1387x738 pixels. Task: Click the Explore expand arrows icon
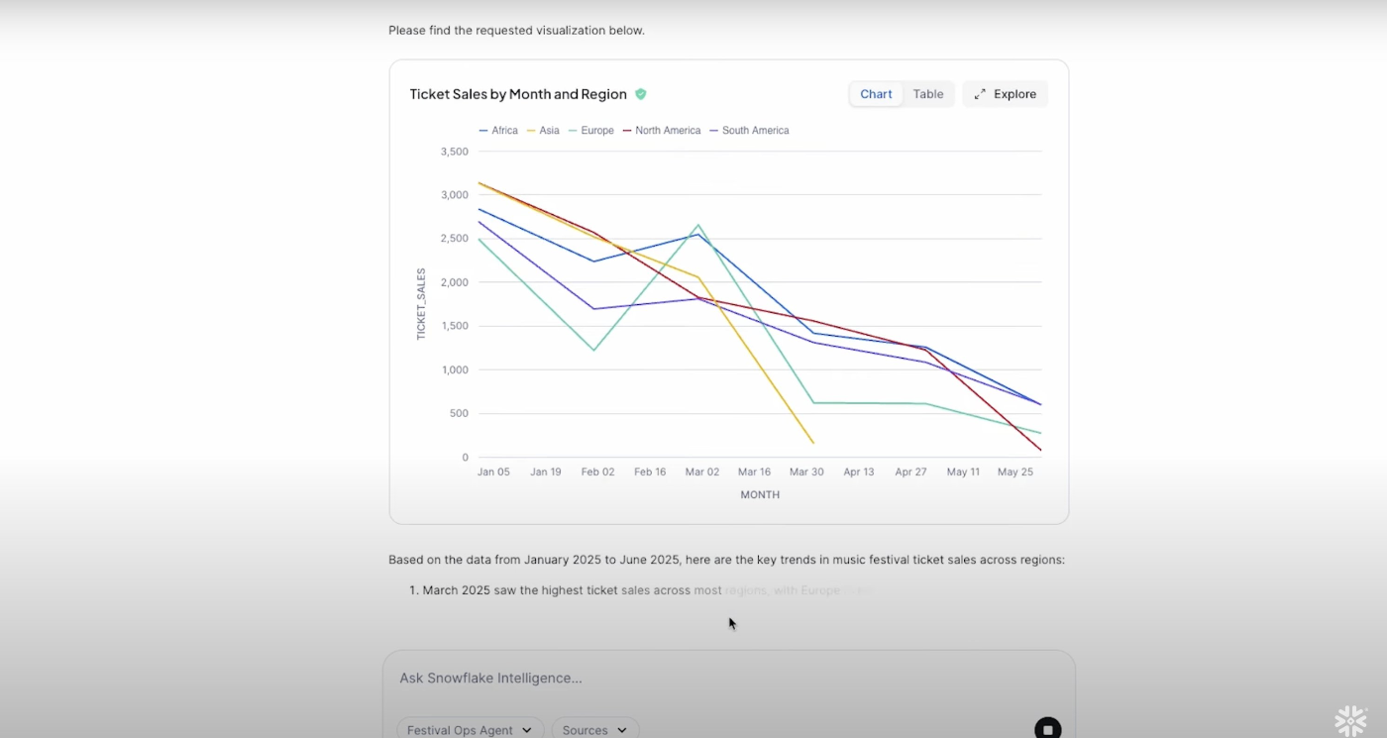980,94
